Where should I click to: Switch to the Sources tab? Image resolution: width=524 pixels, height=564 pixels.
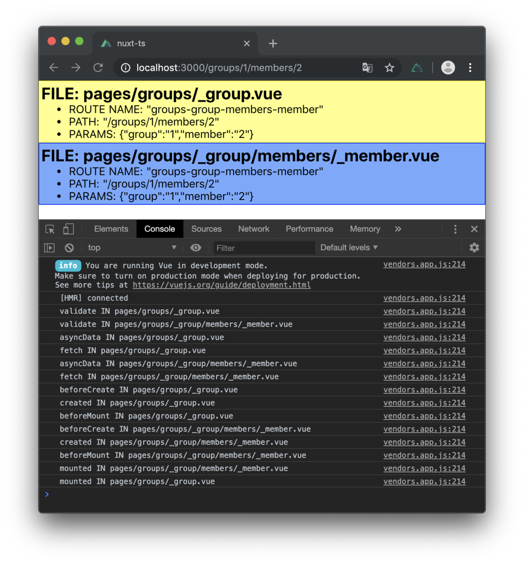[x=206, y=229]
